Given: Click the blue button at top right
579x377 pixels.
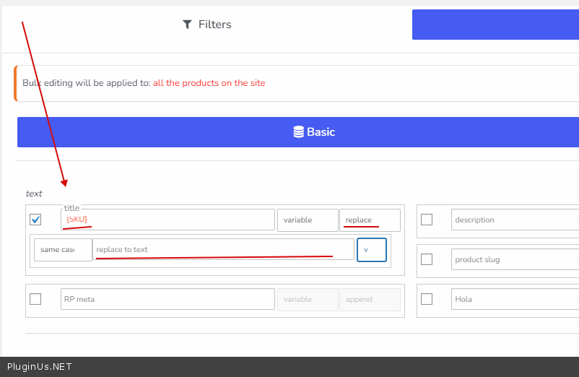Looking at the screenshot, I should 495,25.
